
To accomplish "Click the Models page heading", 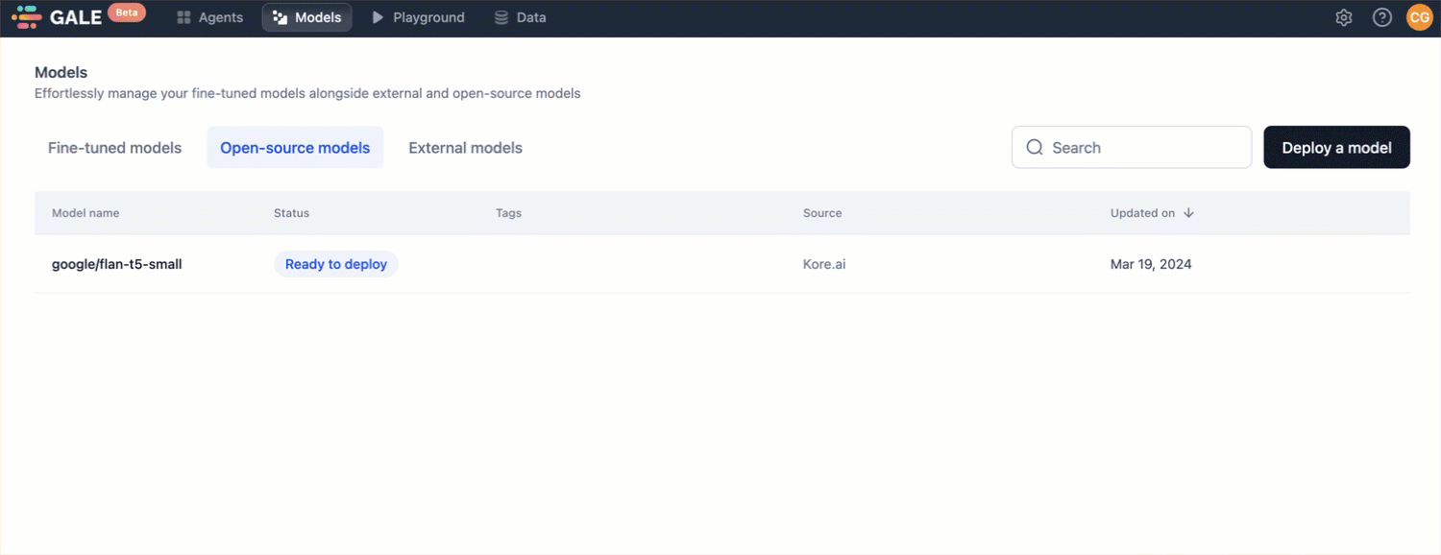I will pyautogui.click(x=61, y=73).
